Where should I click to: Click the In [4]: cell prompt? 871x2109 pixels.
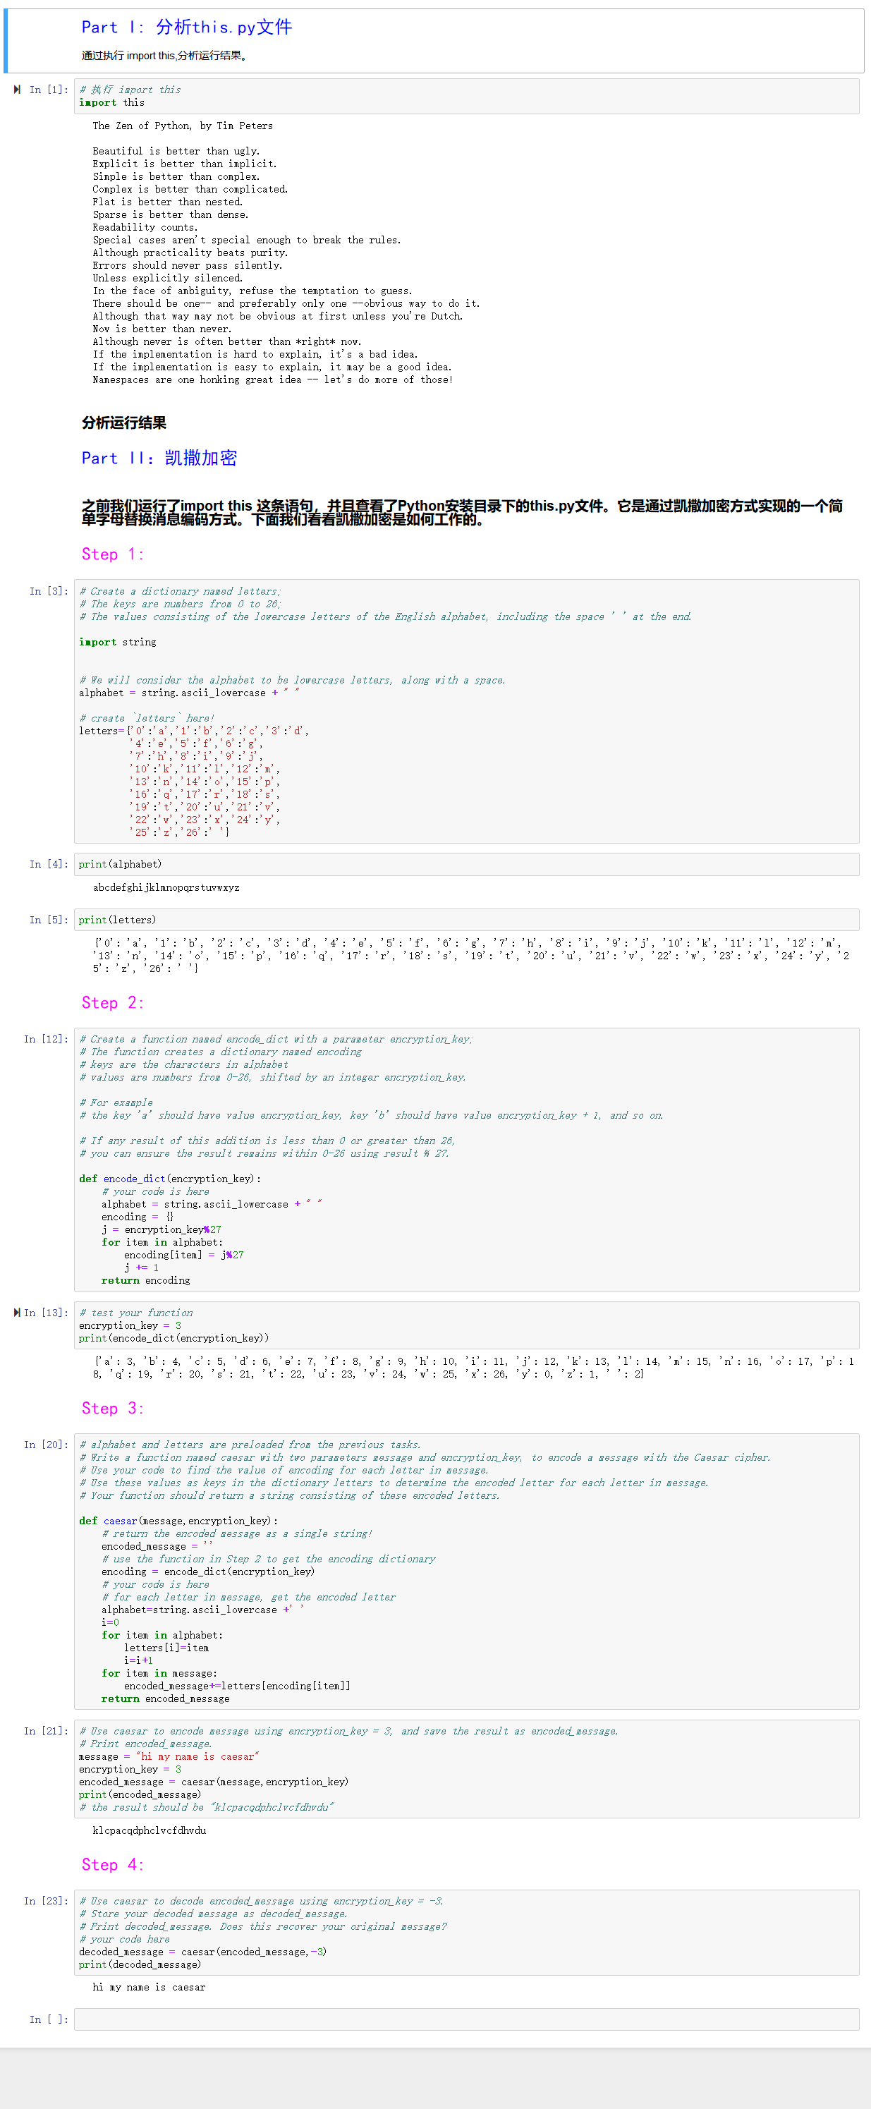click(49, 864)
